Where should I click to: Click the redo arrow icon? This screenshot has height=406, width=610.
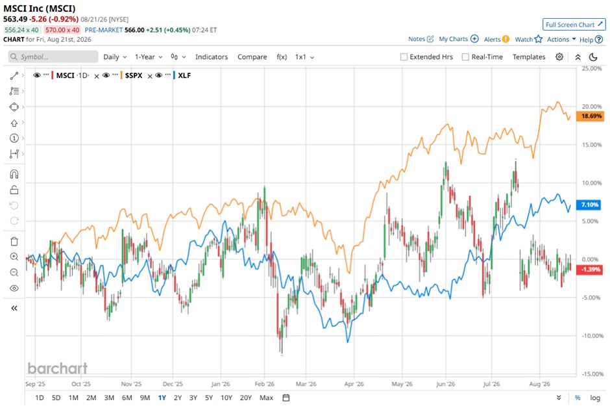[x=14, y=221]
